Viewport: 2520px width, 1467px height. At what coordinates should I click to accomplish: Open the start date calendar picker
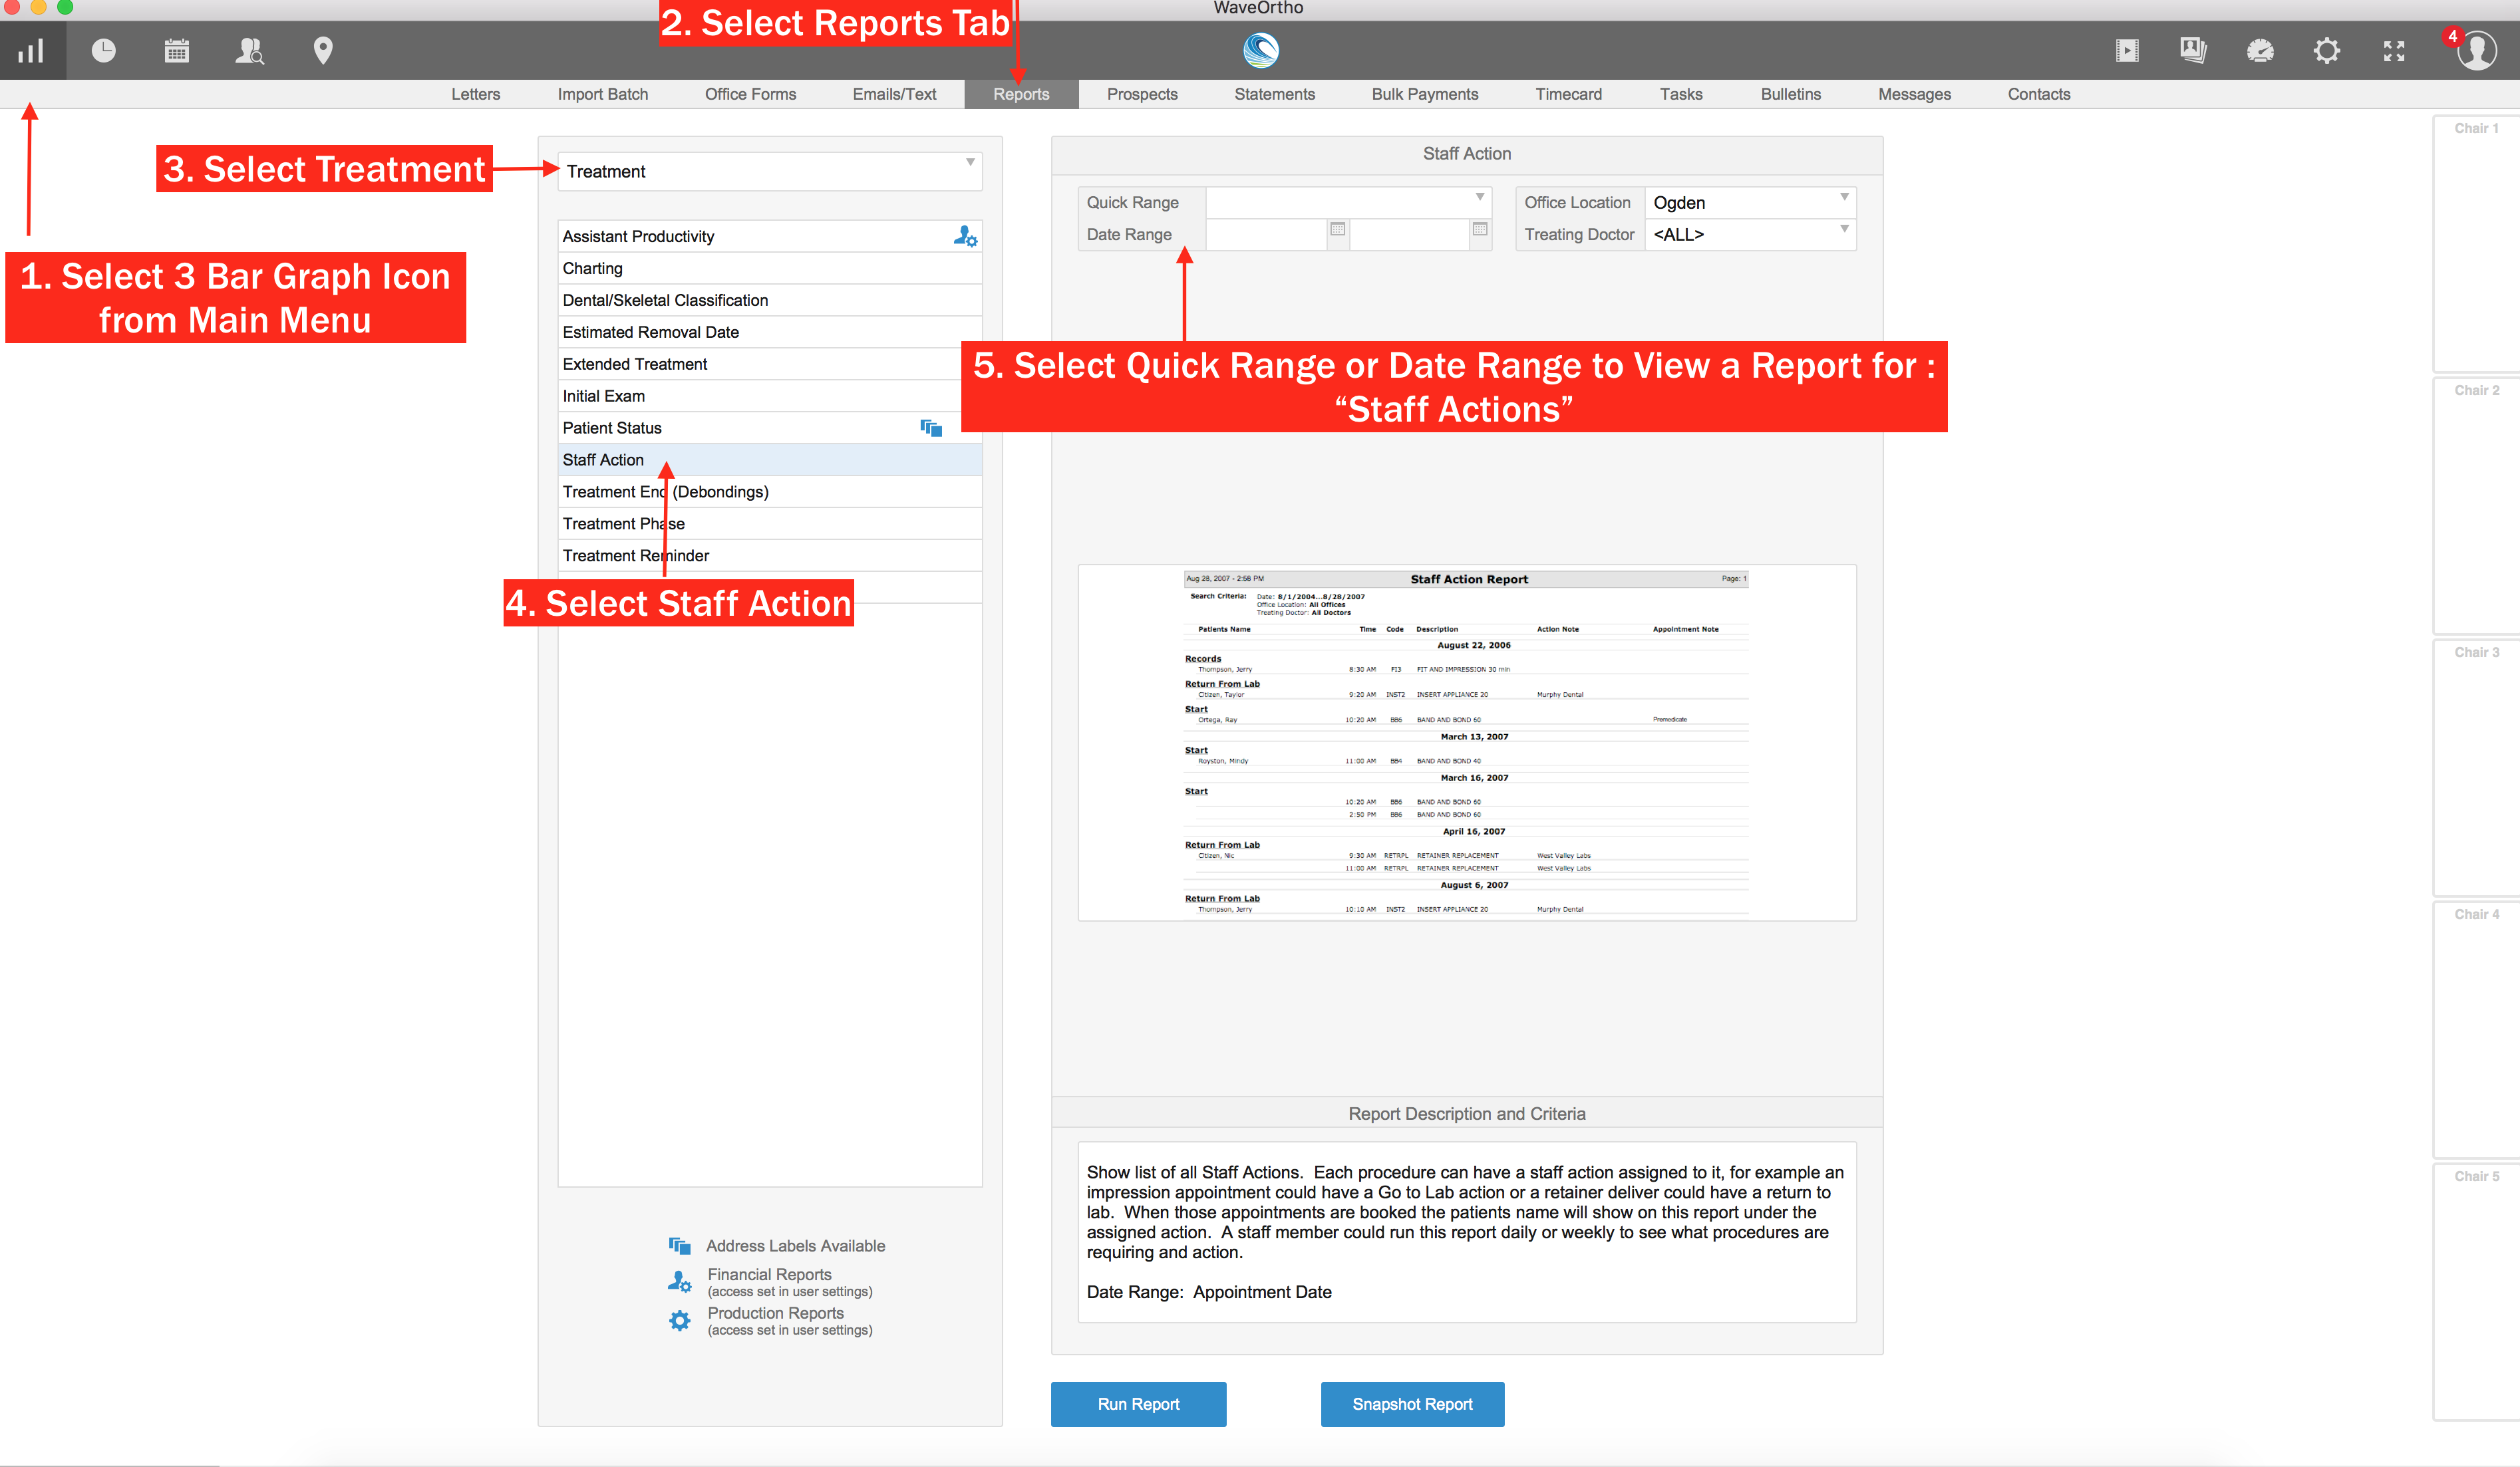(1337, 230)
